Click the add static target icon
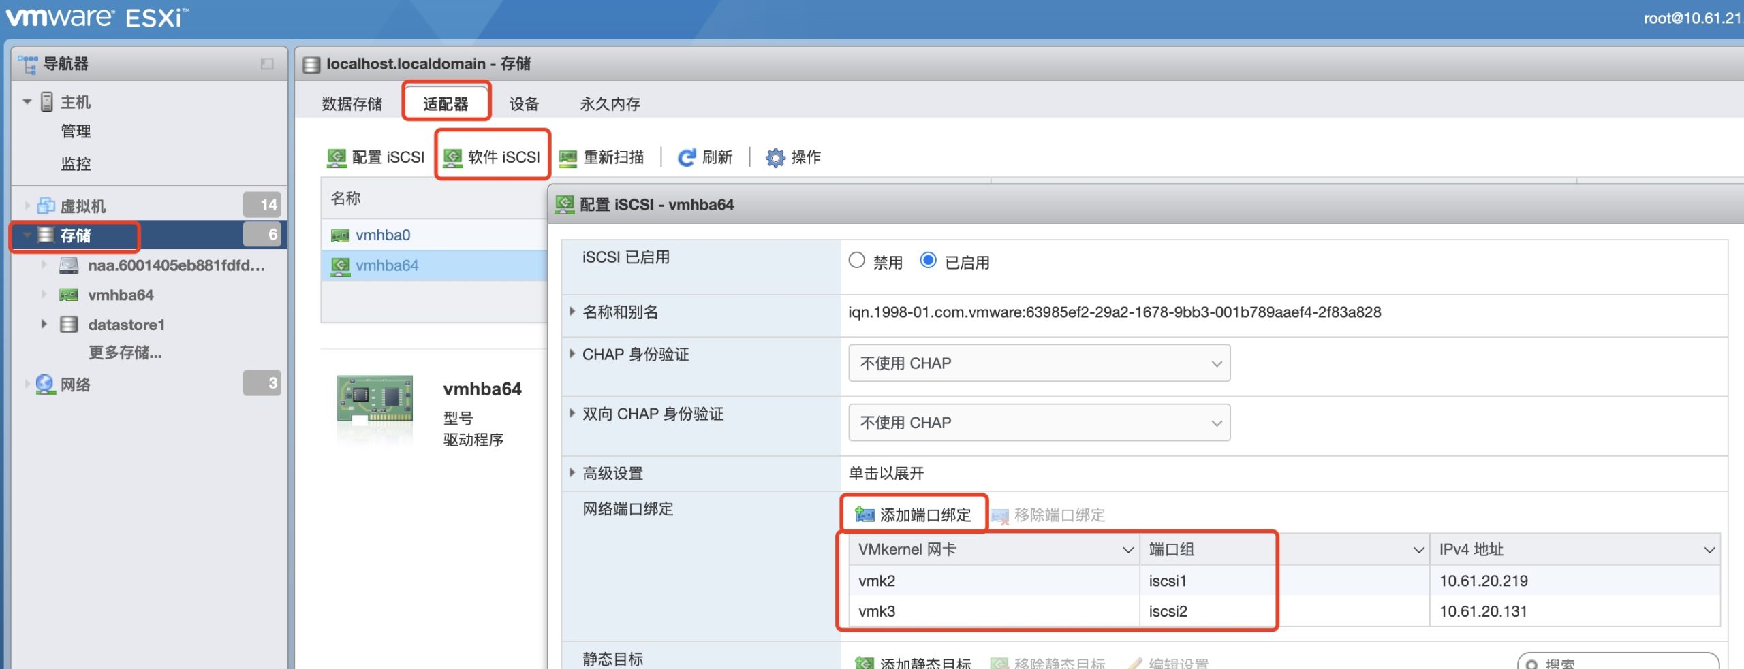1744x669 pixels. pos(865,662)
